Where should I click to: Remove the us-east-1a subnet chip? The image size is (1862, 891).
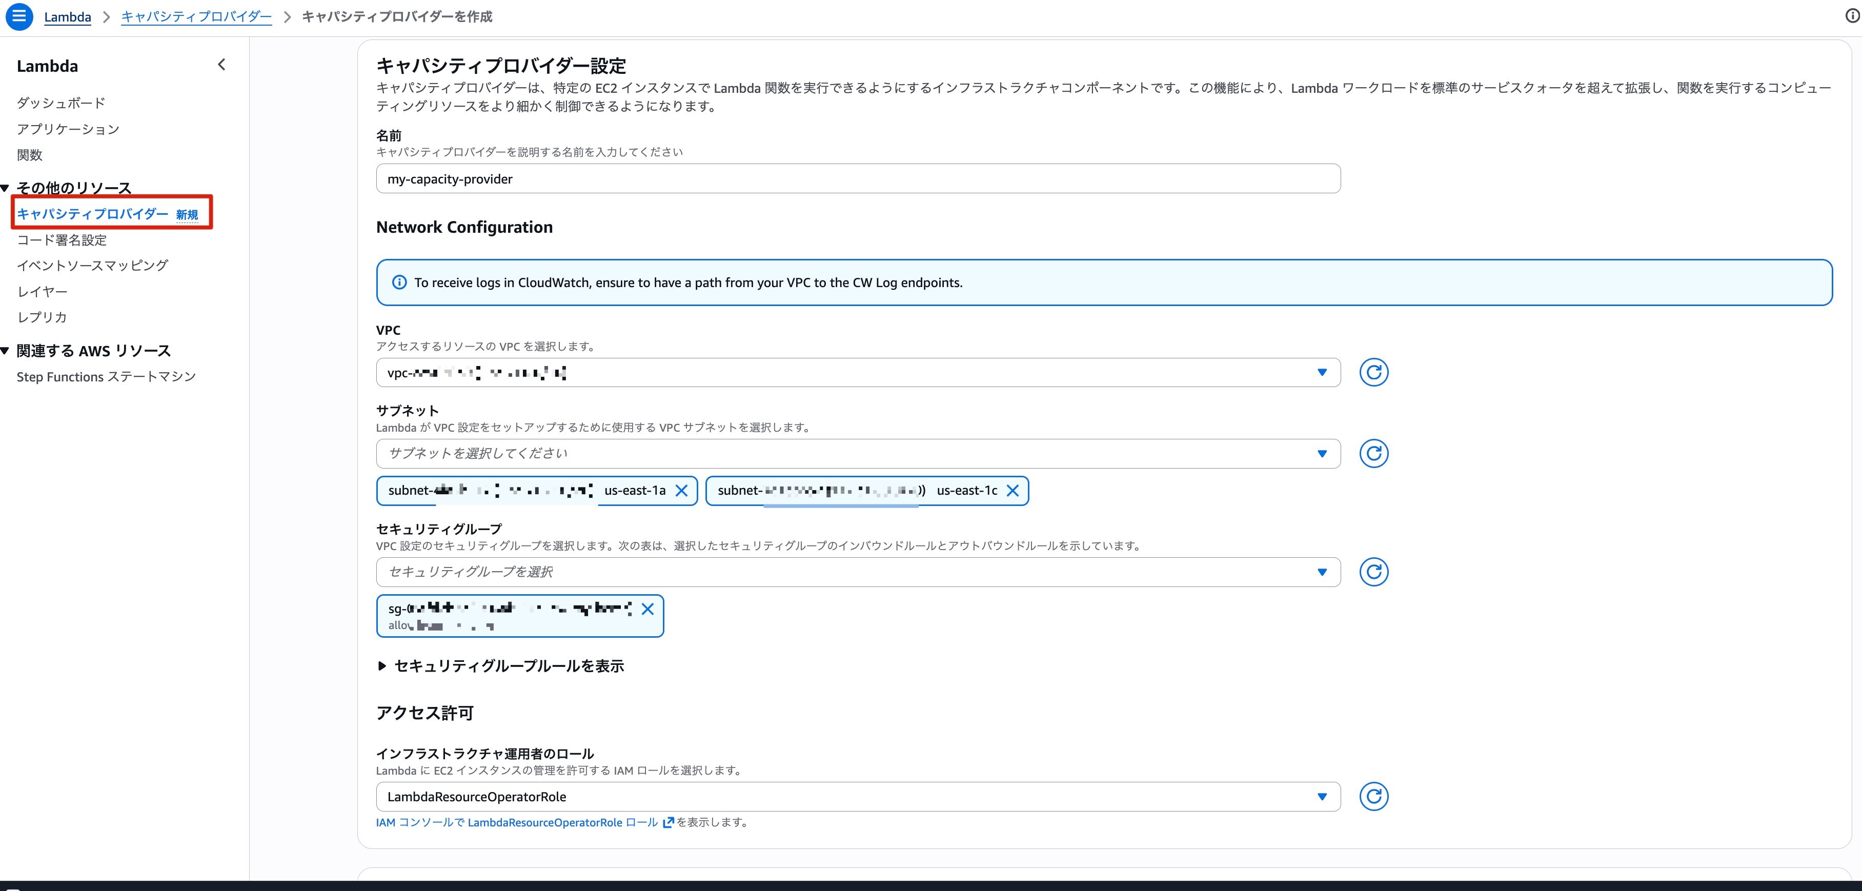pos(681,491)
